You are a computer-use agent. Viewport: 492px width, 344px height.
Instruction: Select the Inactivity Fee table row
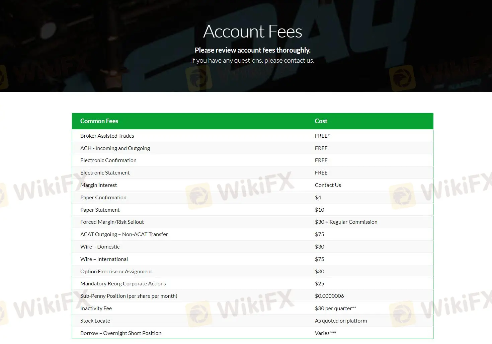(96, 308)
